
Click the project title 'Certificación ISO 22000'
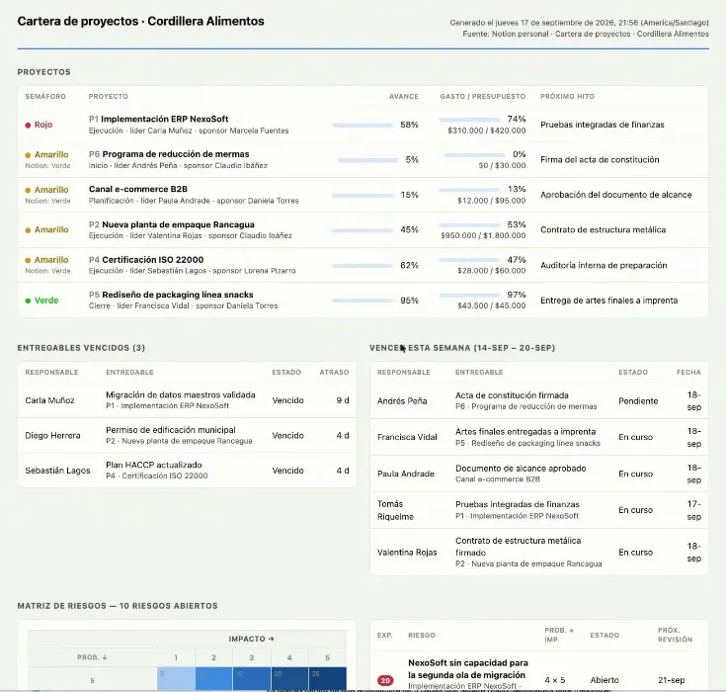click(153, 260)
